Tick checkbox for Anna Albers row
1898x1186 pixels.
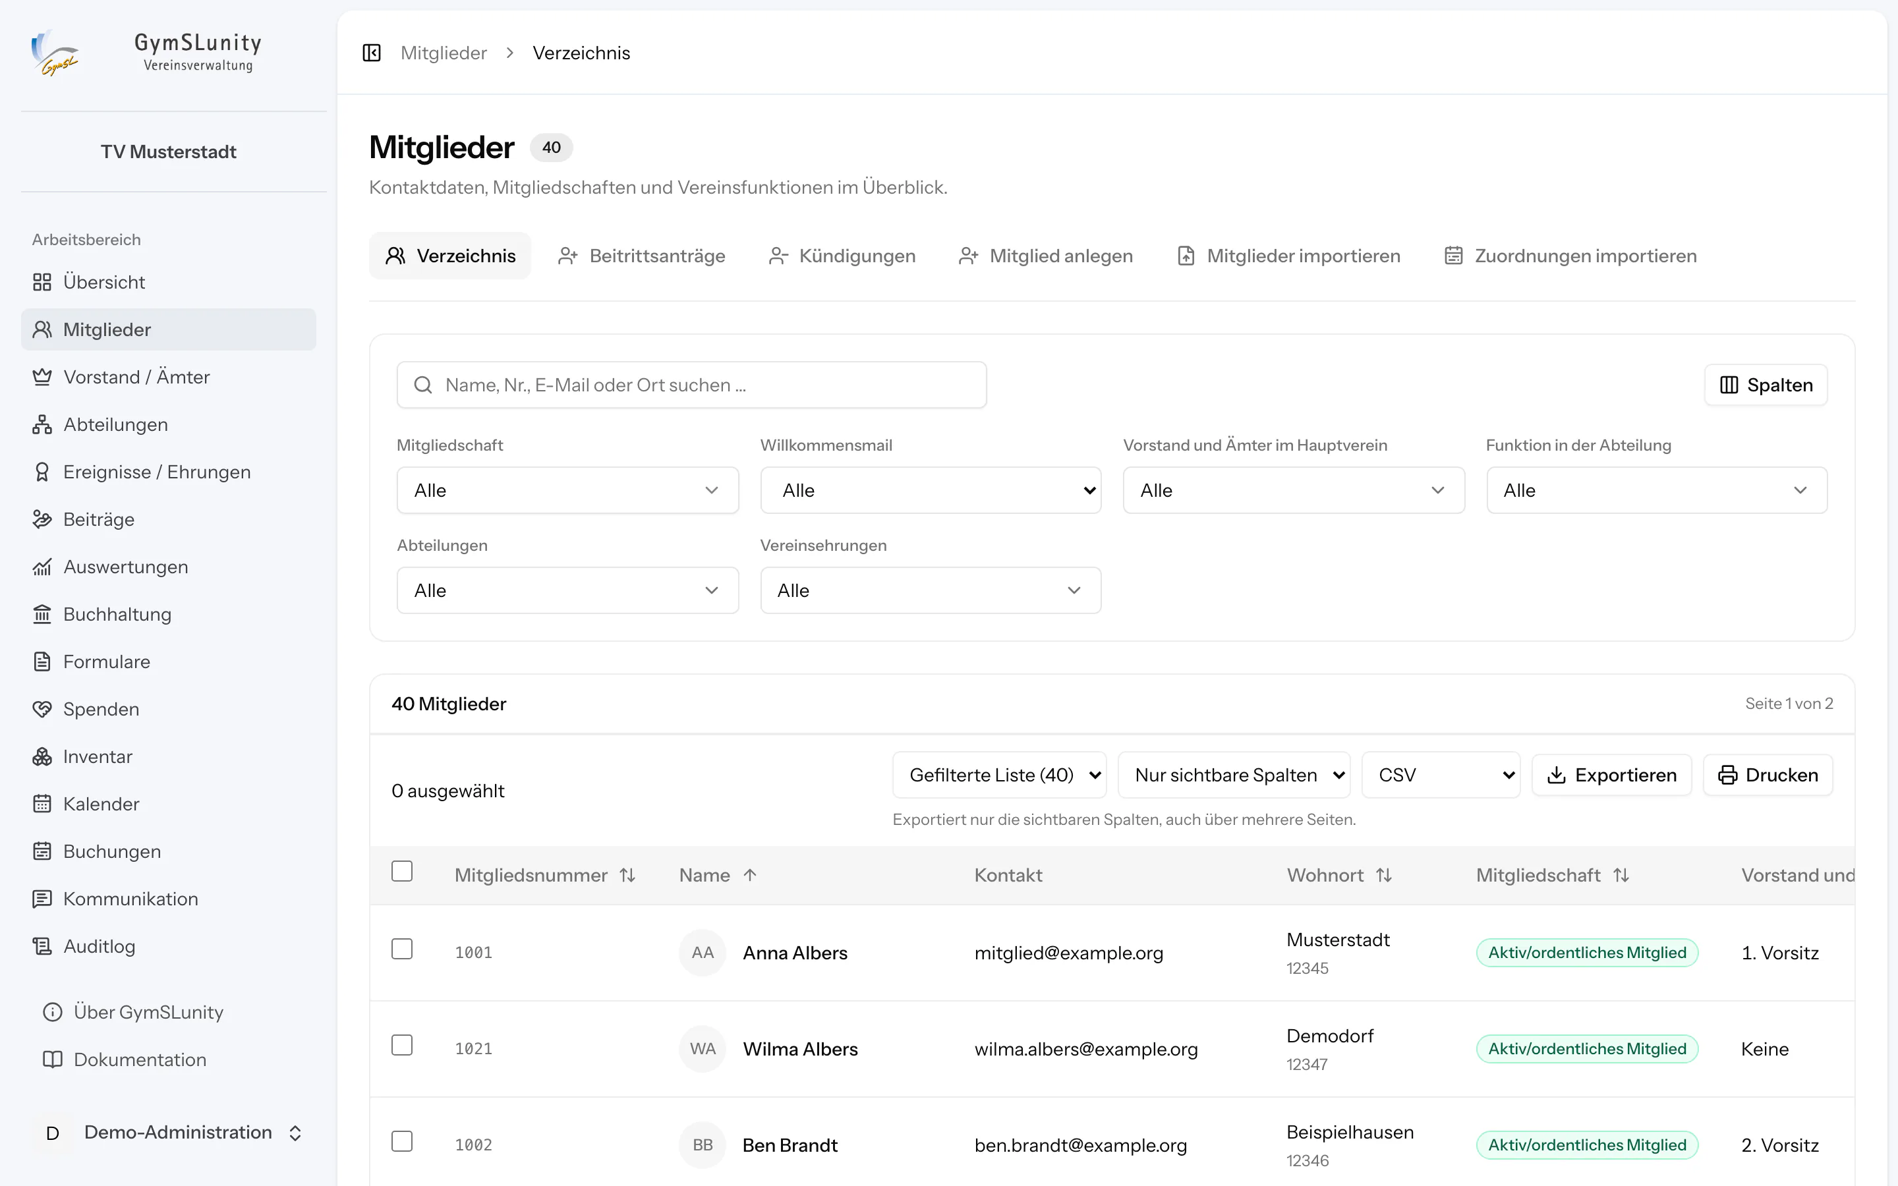401,949
